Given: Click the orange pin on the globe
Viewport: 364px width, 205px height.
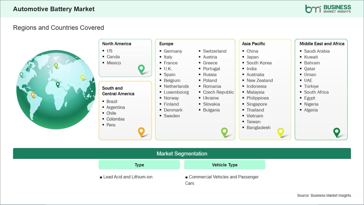Looking at the screenshot, I should [x=33, y=95].
